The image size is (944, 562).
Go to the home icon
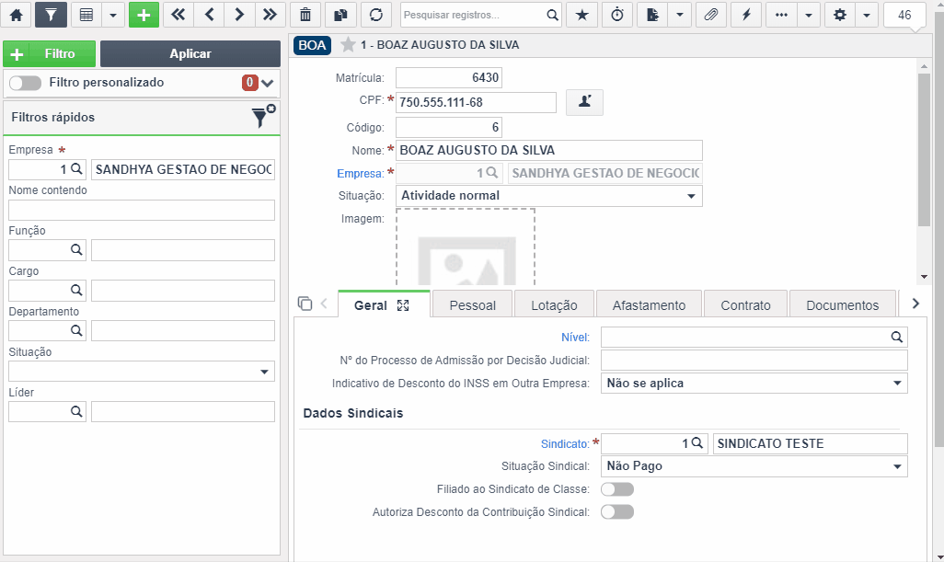click(17, 15)
